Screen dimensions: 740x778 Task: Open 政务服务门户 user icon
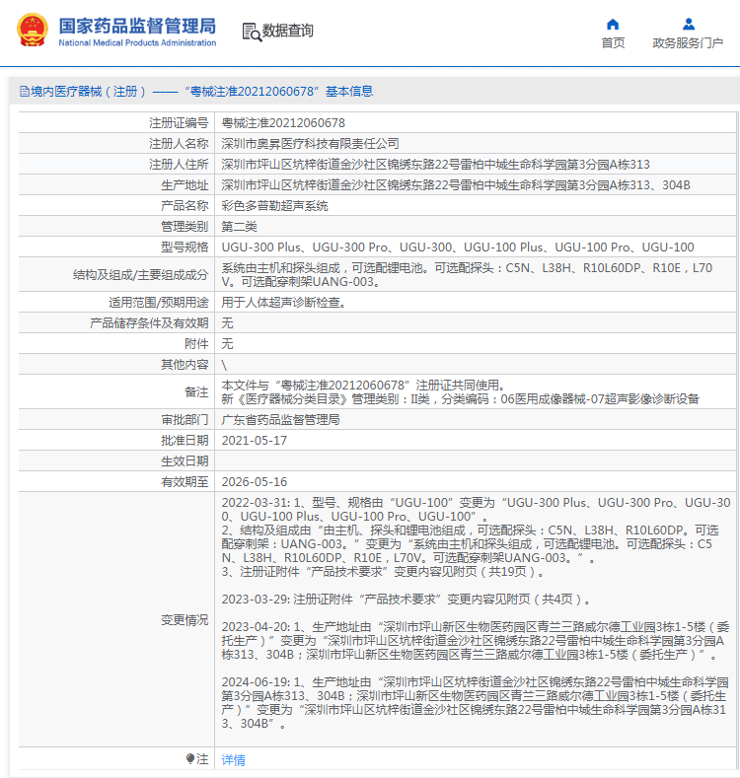[x=689, y=24]
